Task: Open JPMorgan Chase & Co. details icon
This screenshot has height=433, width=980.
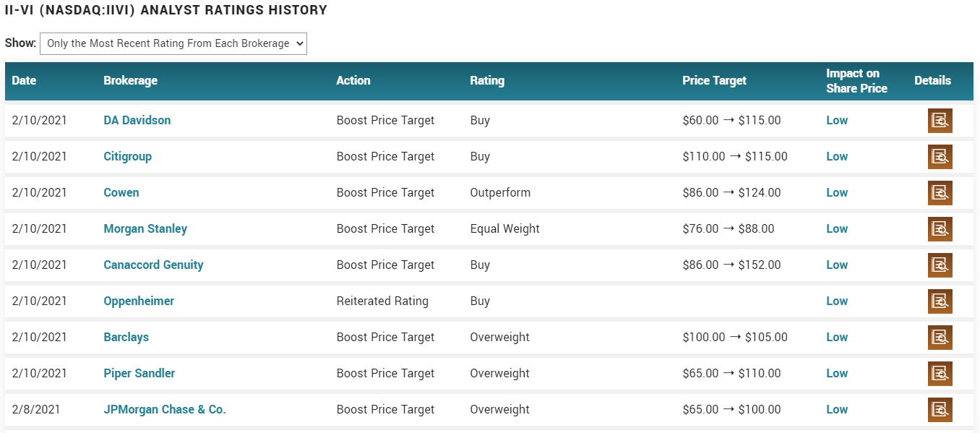Action: (940, 410)
